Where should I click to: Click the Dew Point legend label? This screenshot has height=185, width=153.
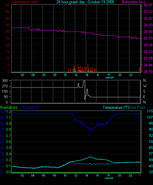click(137, 107)
